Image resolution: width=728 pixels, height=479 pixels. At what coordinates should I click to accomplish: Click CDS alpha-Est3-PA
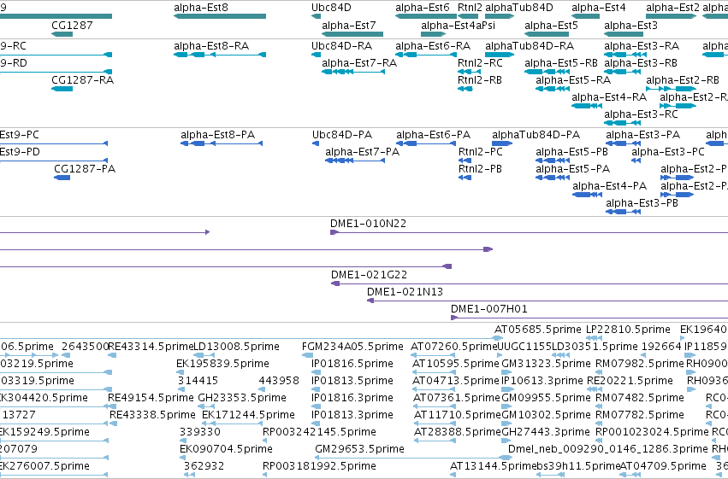pos(624,143)
